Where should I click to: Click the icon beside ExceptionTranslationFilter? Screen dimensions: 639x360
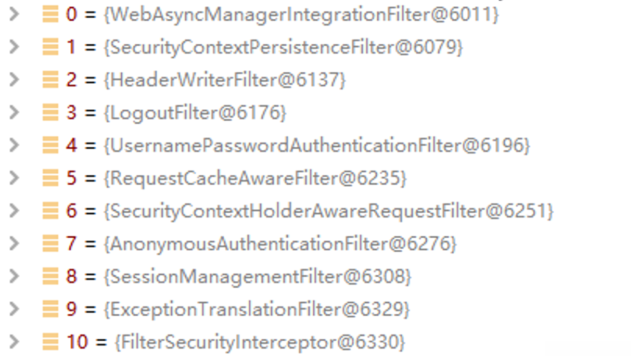click(50, 310)
